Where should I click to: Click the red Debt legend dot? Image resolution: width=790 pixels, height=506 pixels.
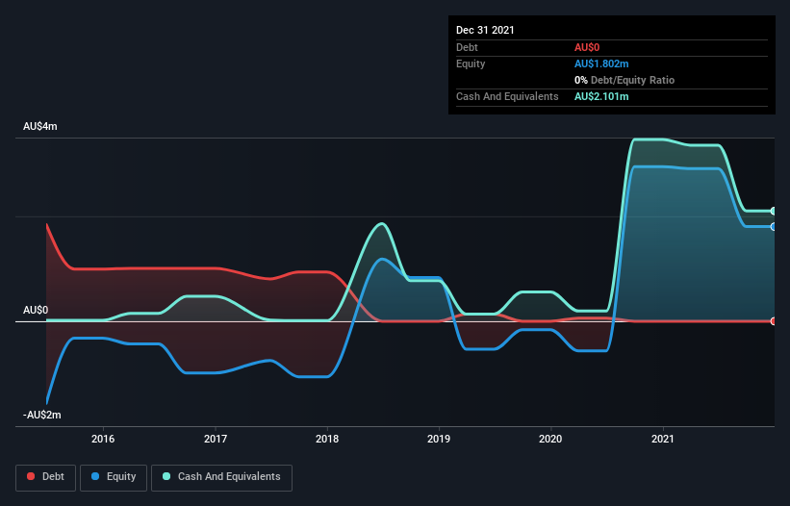pyautogui.click(x=31, y=476)
